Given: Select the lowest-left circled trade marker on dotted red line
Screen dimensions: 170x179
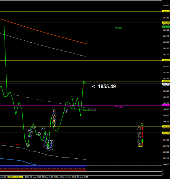Looking at the screenshot, I should (x=28, y=145).
